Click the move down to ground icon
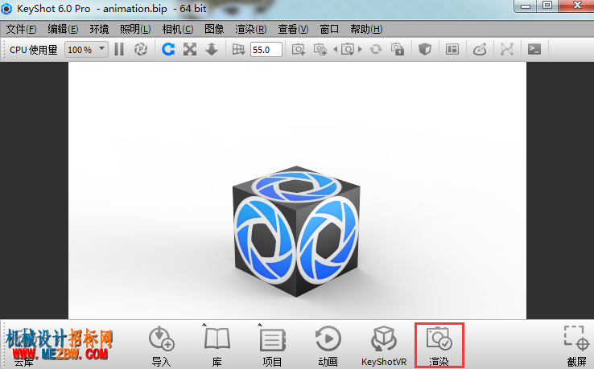Image resolution: width=594 pixels, height=369 pixels. 212,49
